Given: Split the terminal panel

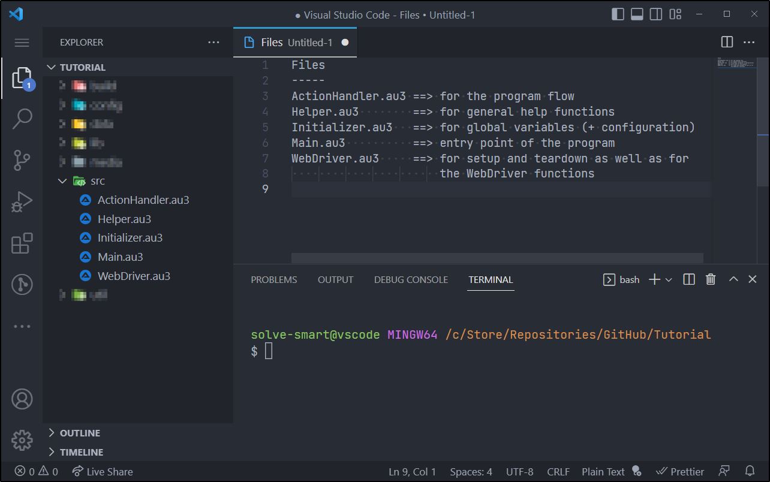Looking at the screenshot, I should [x=689, y=279].
